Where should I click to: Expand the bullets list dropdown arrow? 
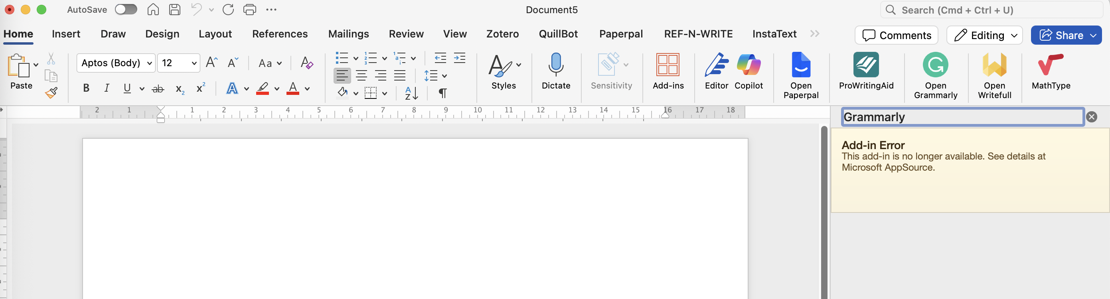point(356,58)
